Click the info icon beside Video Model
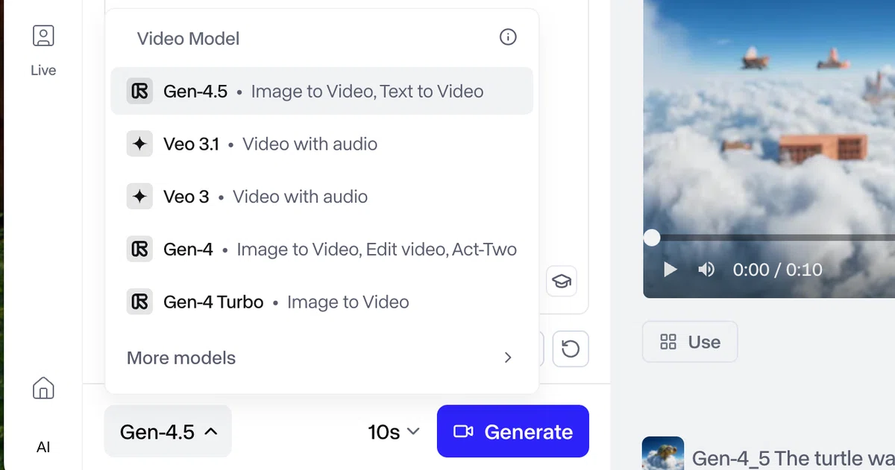This screenshot has height=470, width=895. [x=508, y=37]
